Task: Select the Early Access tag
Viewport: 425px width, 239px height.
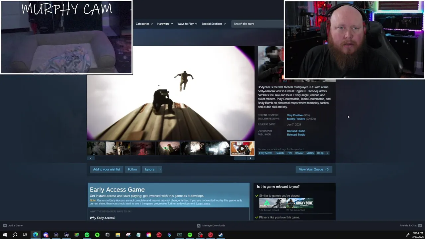Action: tap(266, 153)
